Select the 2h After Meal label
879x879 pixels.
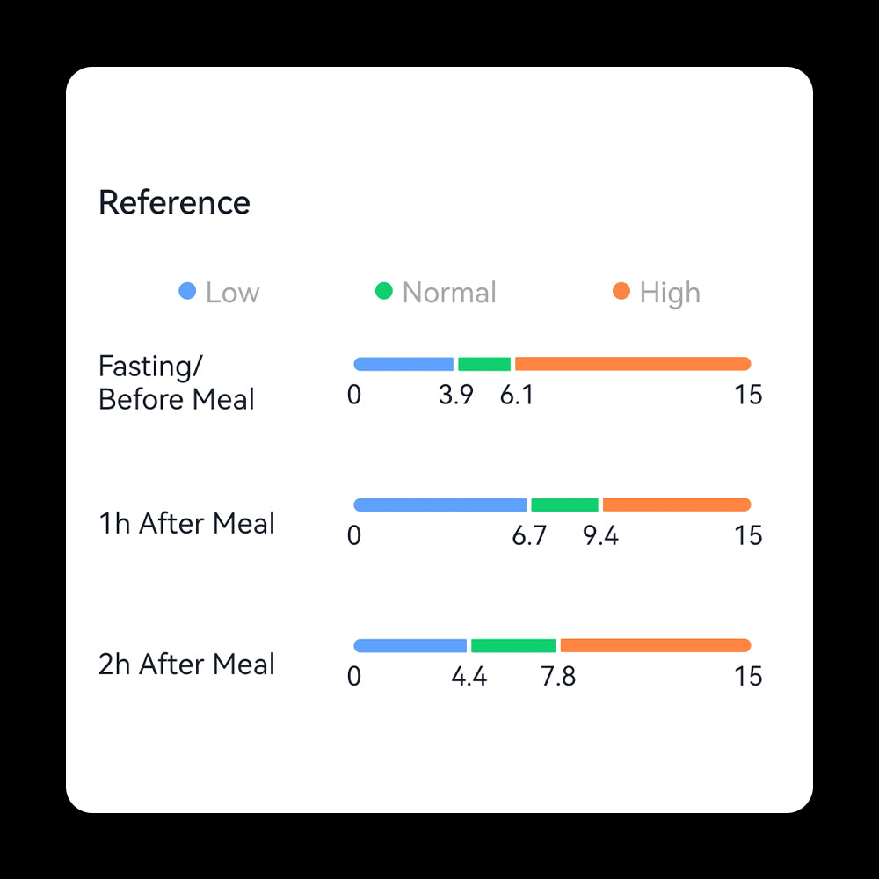coord(186,664)
